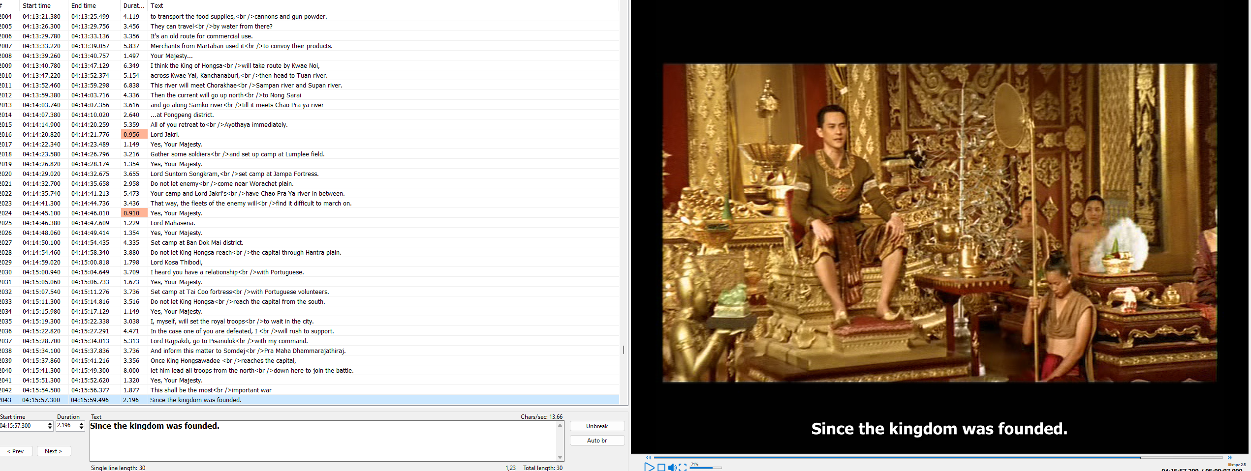The width and height of the screenshot is (1251, 471).
Task: Stop video playback
Action: 661,467
